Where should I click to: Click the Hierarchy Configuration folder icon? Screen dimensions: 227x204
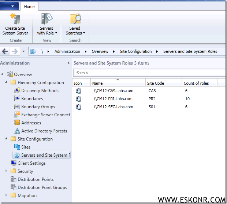13,82
